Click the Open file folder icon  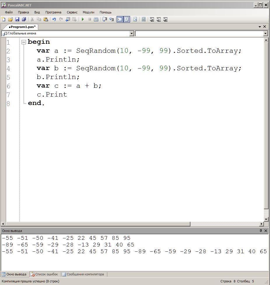click(10, 19)
